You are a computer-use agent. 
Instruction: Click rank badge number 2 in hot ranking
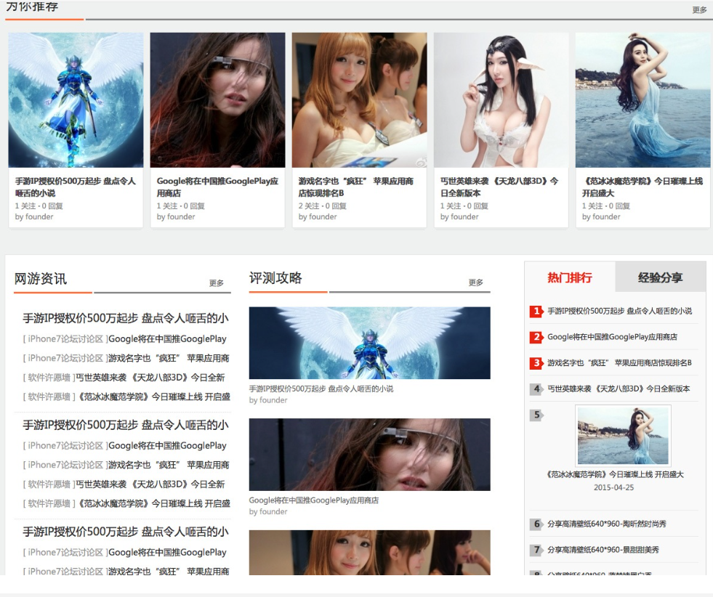point(536,337)
